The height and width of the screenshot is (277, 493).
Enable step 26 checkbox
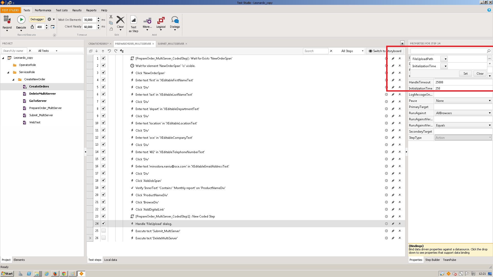(103, 238)
